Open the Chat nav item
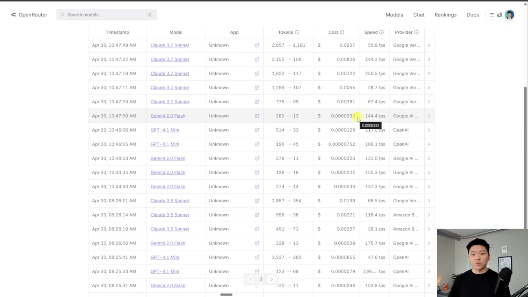Screen dimensions: 528x297 [419, 15]
